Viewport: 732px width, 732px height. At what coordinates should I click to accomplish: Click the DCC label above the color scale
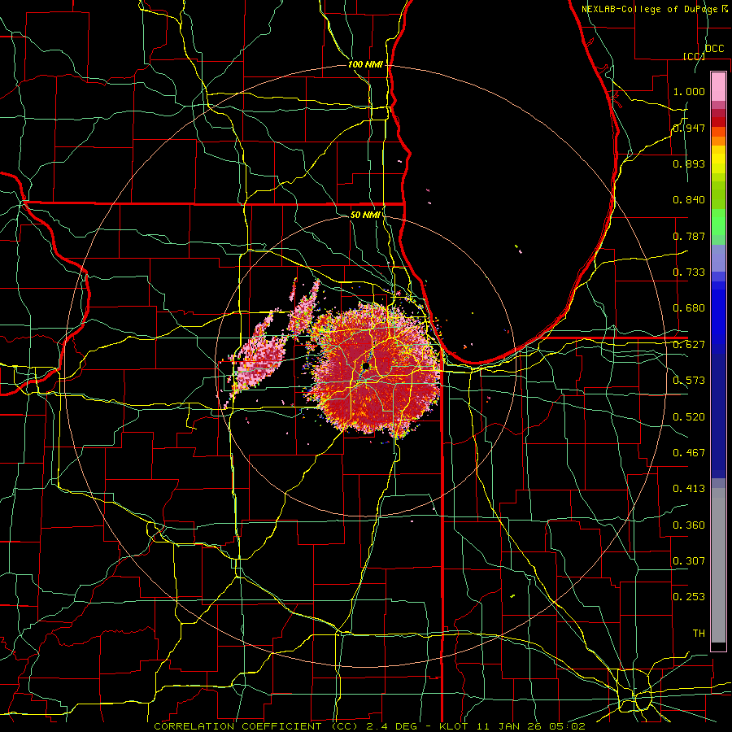point(715,49)
